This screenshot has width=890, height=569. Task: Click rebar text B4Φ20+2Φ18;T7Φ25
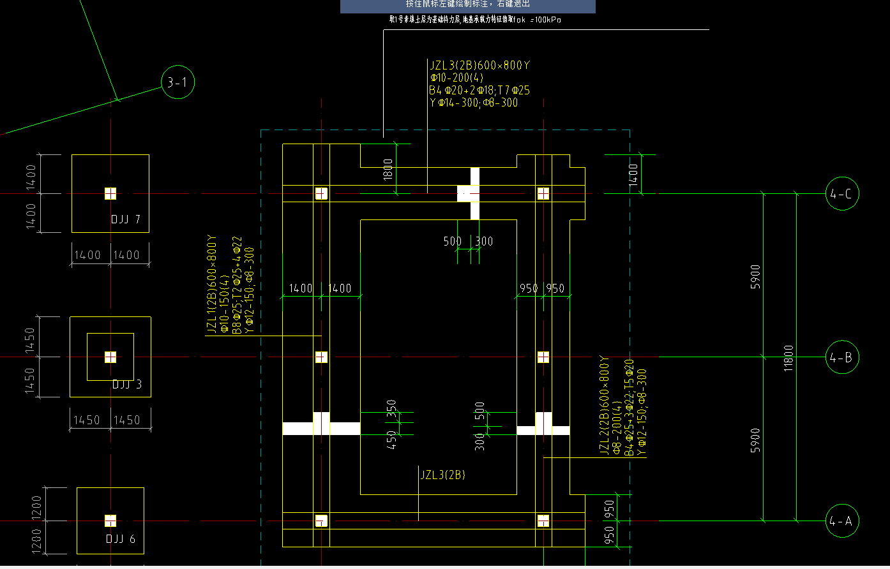[479, 91]
